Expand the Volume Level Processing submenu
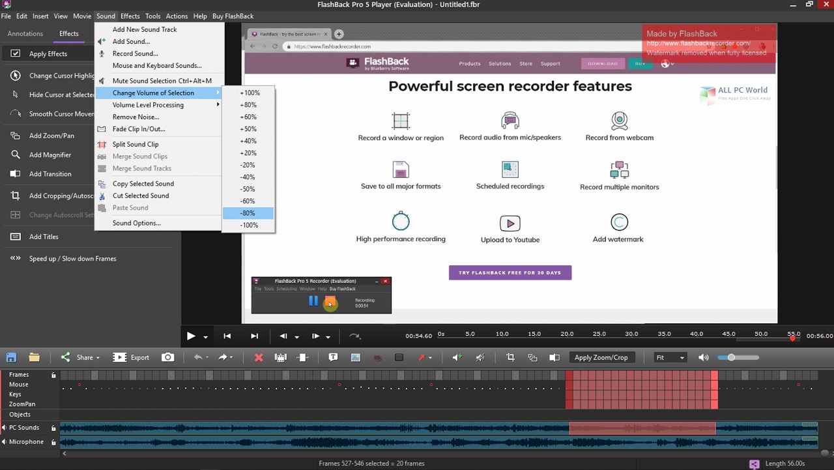The width and height of the screenshot is (834, 470). (x=158, y=105)
